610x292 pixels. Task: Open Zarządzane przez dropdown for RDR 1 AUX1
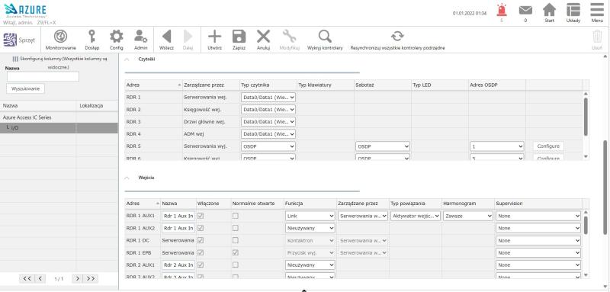pyautogui.click(x=363, y=216)
